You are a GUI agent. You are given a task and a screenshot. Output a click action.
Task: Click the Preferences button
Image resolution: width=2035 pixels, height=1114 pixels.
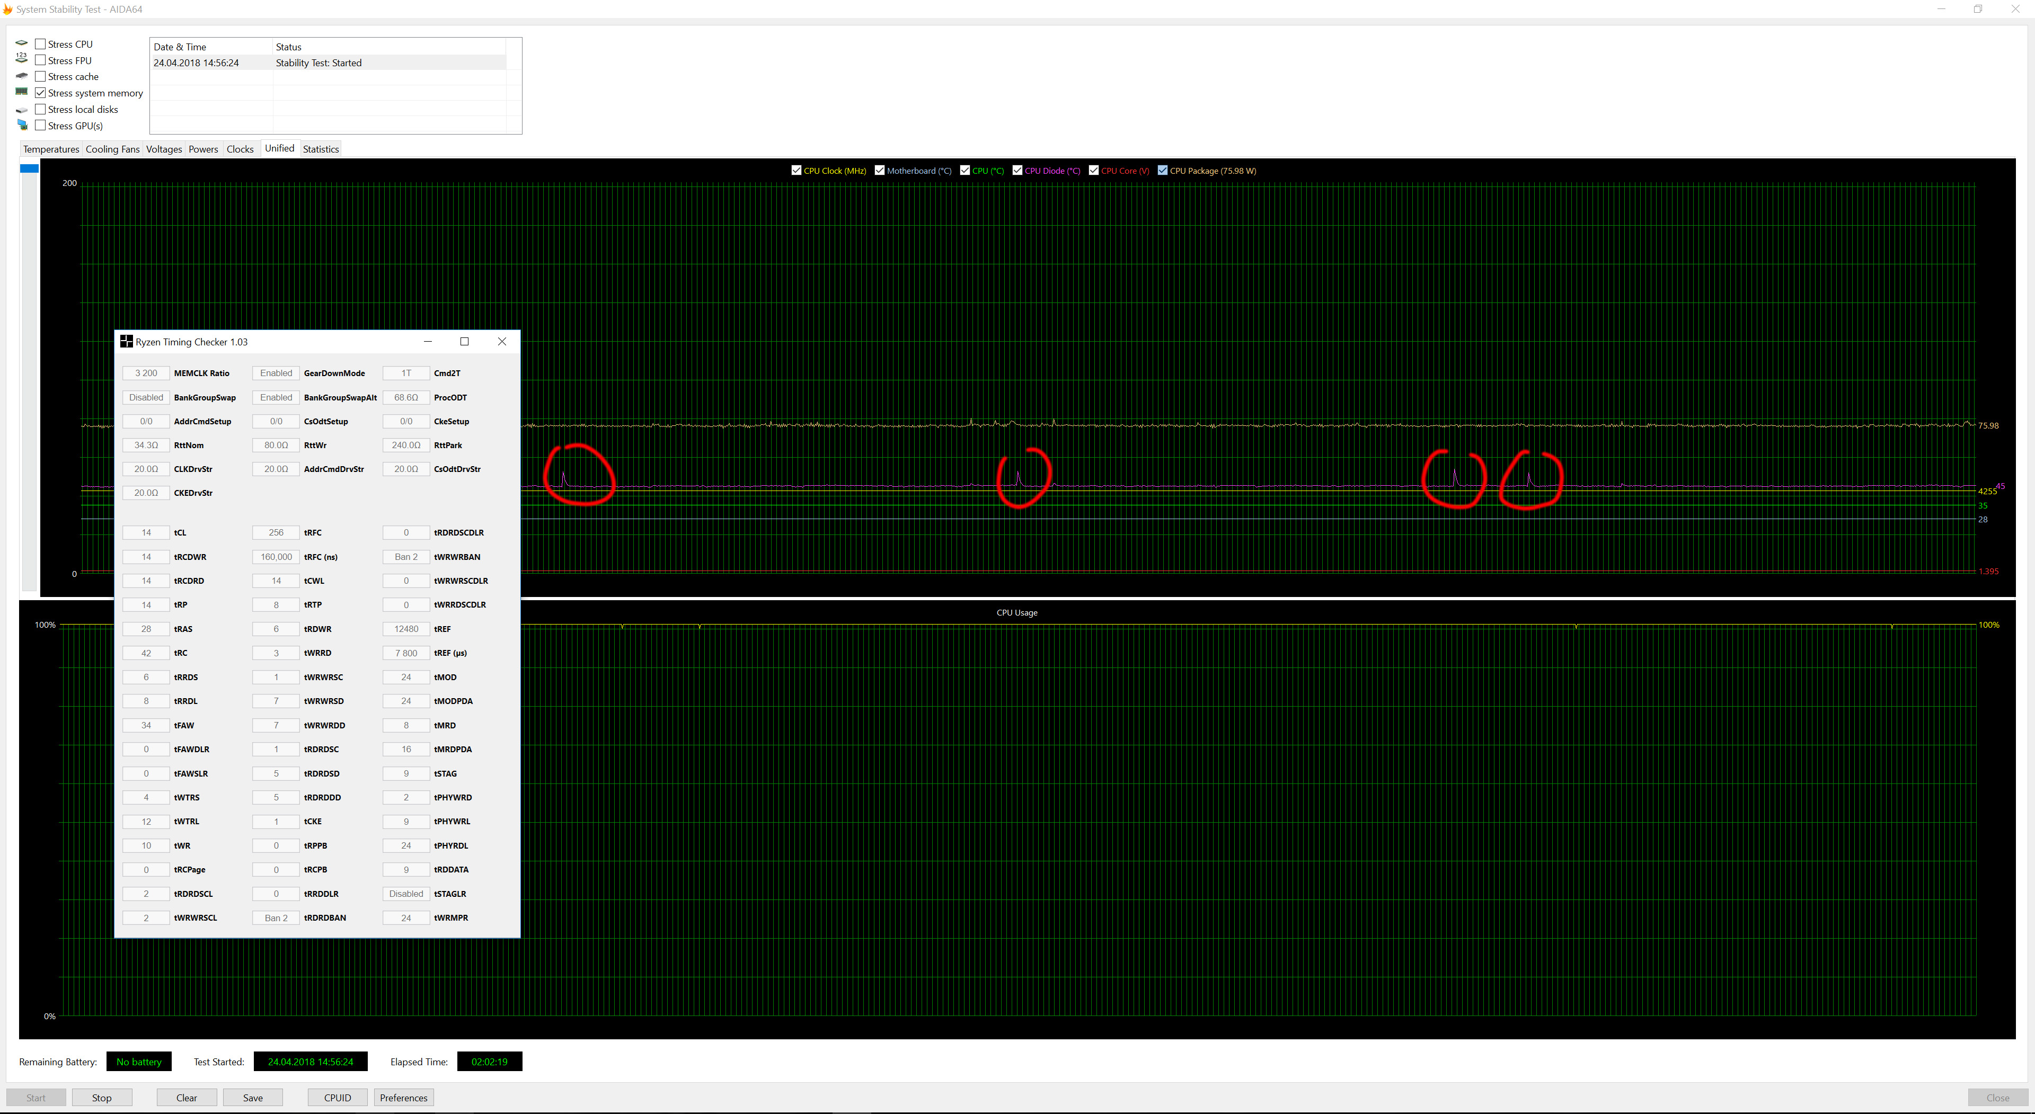click(x=403, y=1098)
